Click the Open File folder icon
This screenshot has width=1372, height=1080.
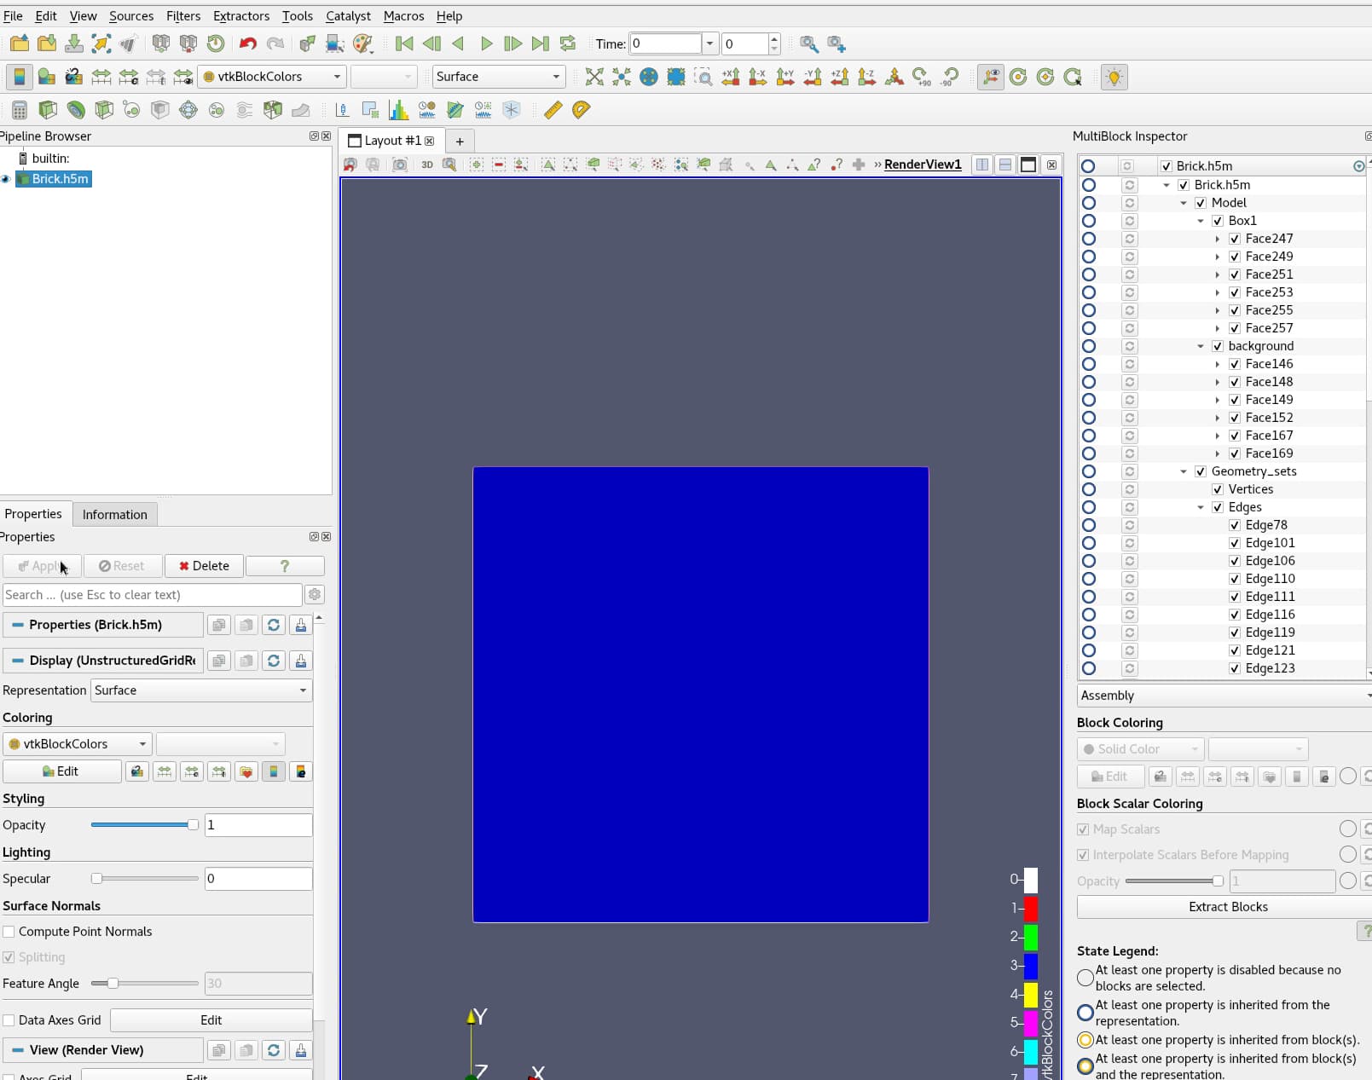[x=19, y=43]
